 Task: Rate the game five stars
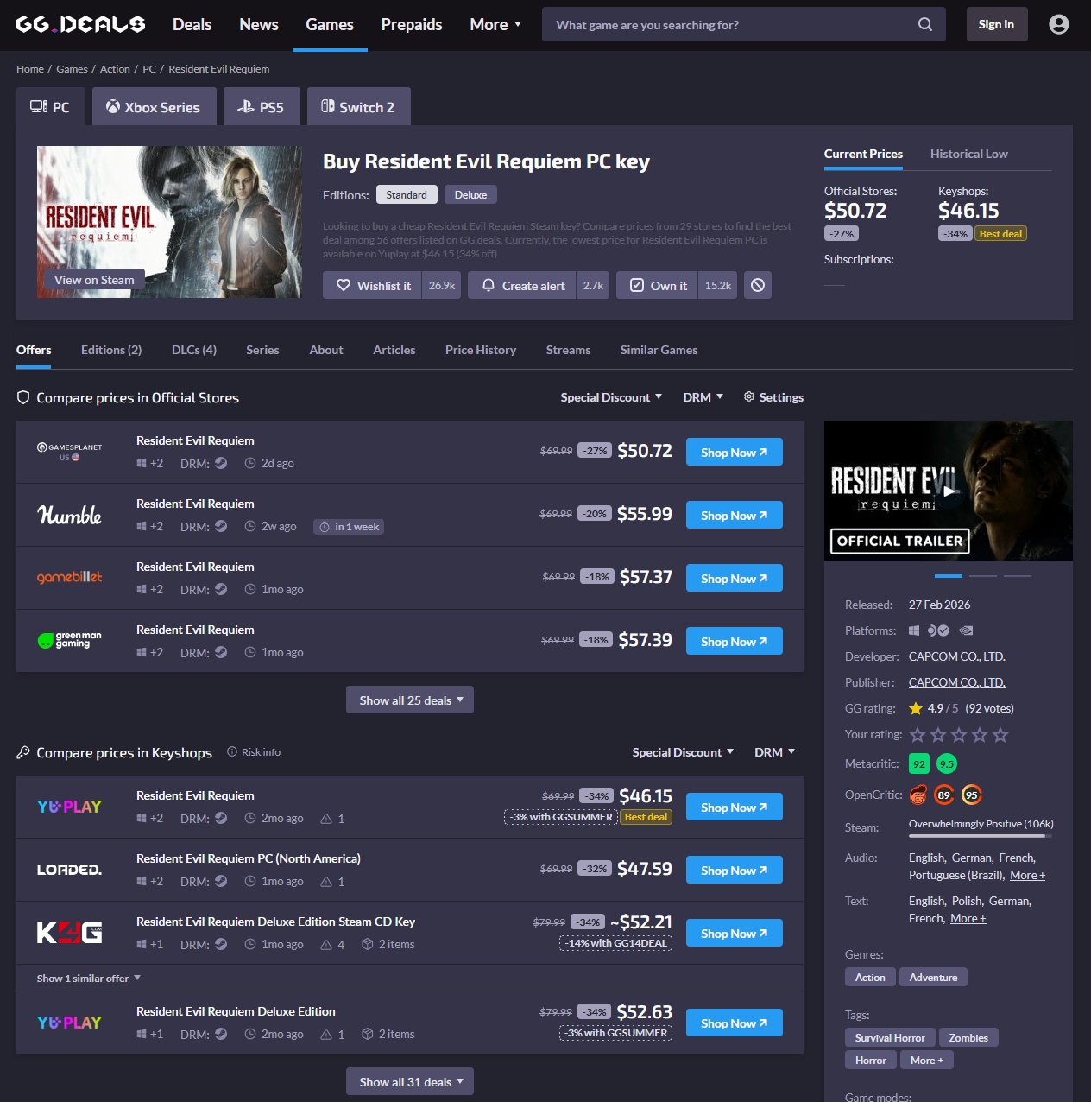click(x=1000, y=735)
